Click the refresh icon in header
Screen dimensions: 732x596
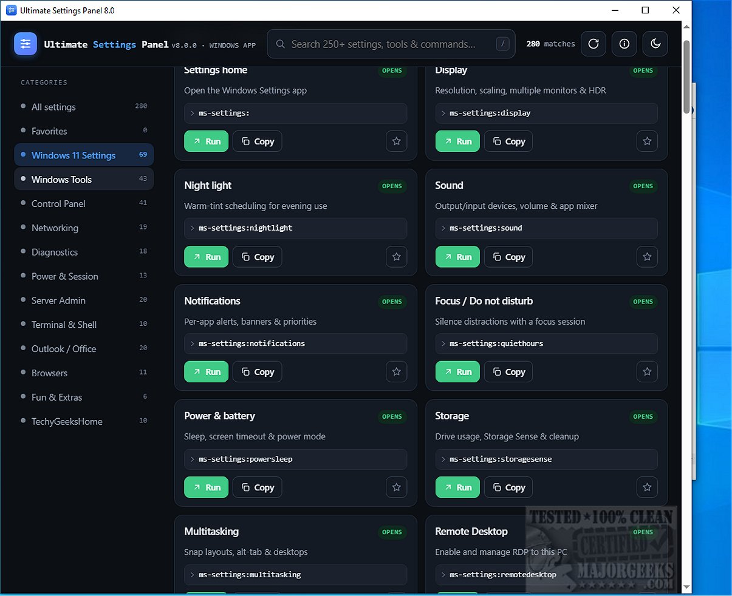tap(593, 44)
